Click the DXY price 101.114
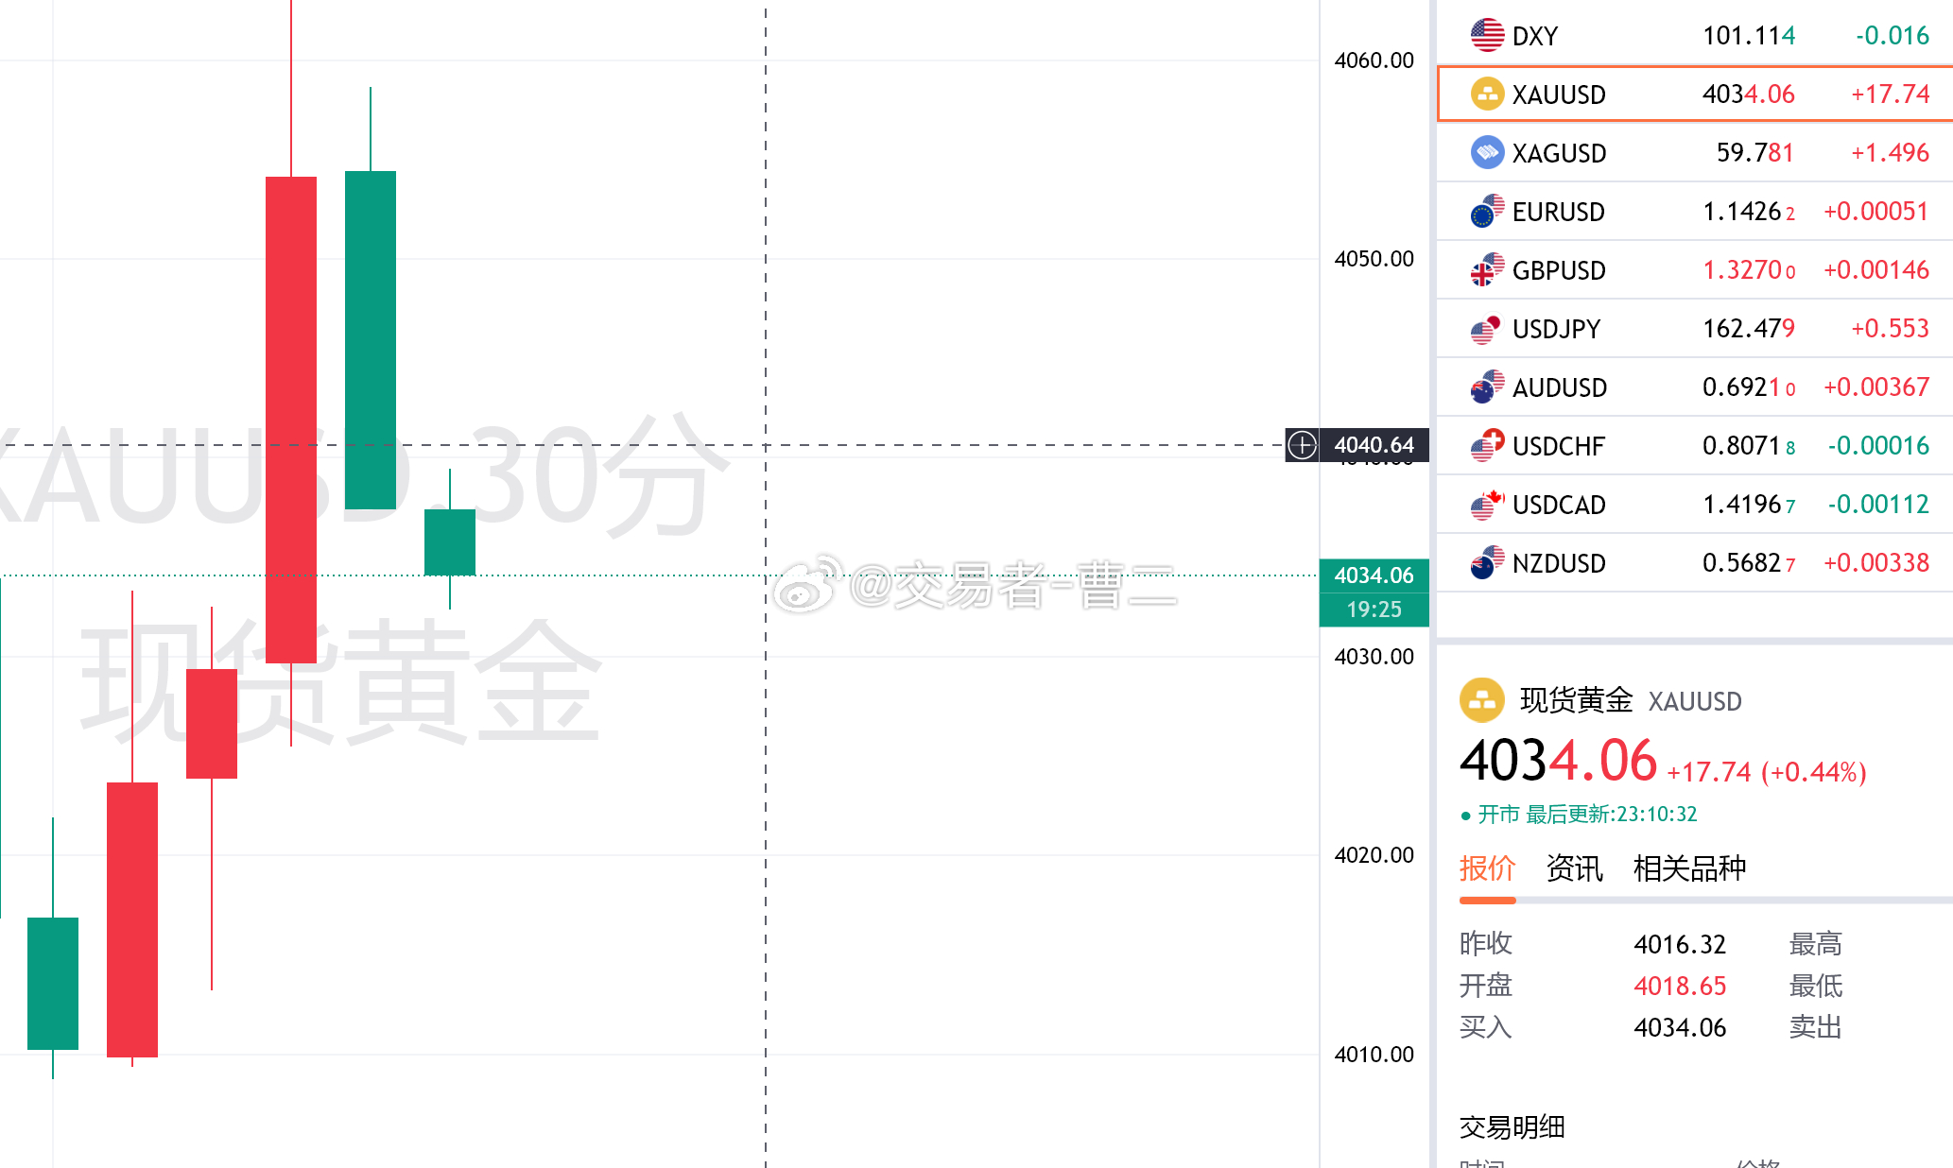Image resolution: width=1953 pixels, height=1168 pixels. coord(1749,36)
